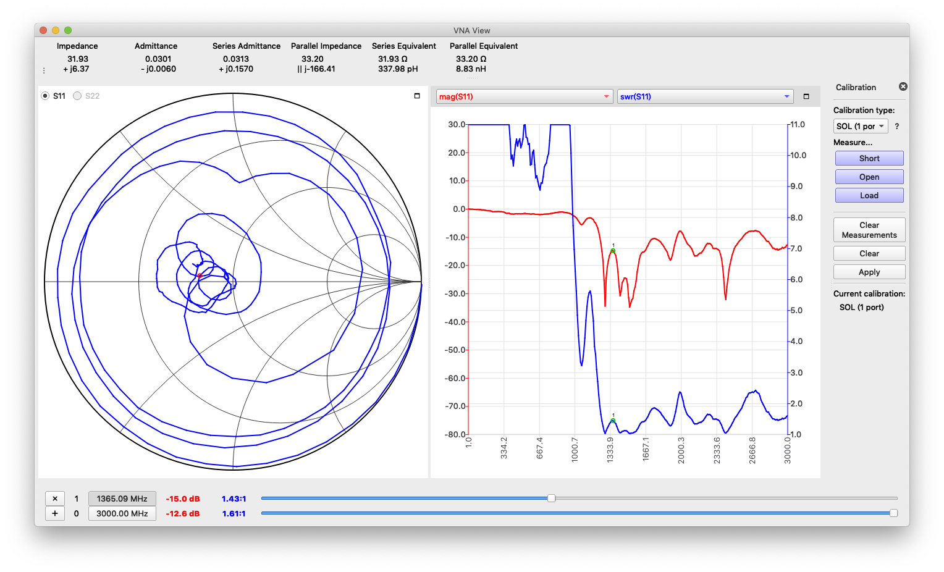Click the calibration type help question mark
This screenshot has width=944, height=572.
point(897,126)
